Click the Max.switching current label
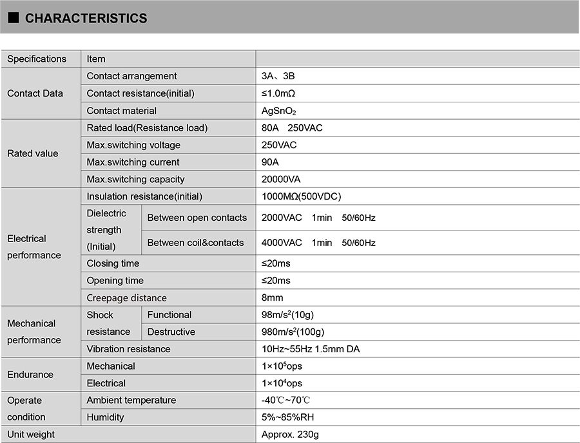Image resolution: width=580 pixels, height=443 pixels. [x=133, y=162]
